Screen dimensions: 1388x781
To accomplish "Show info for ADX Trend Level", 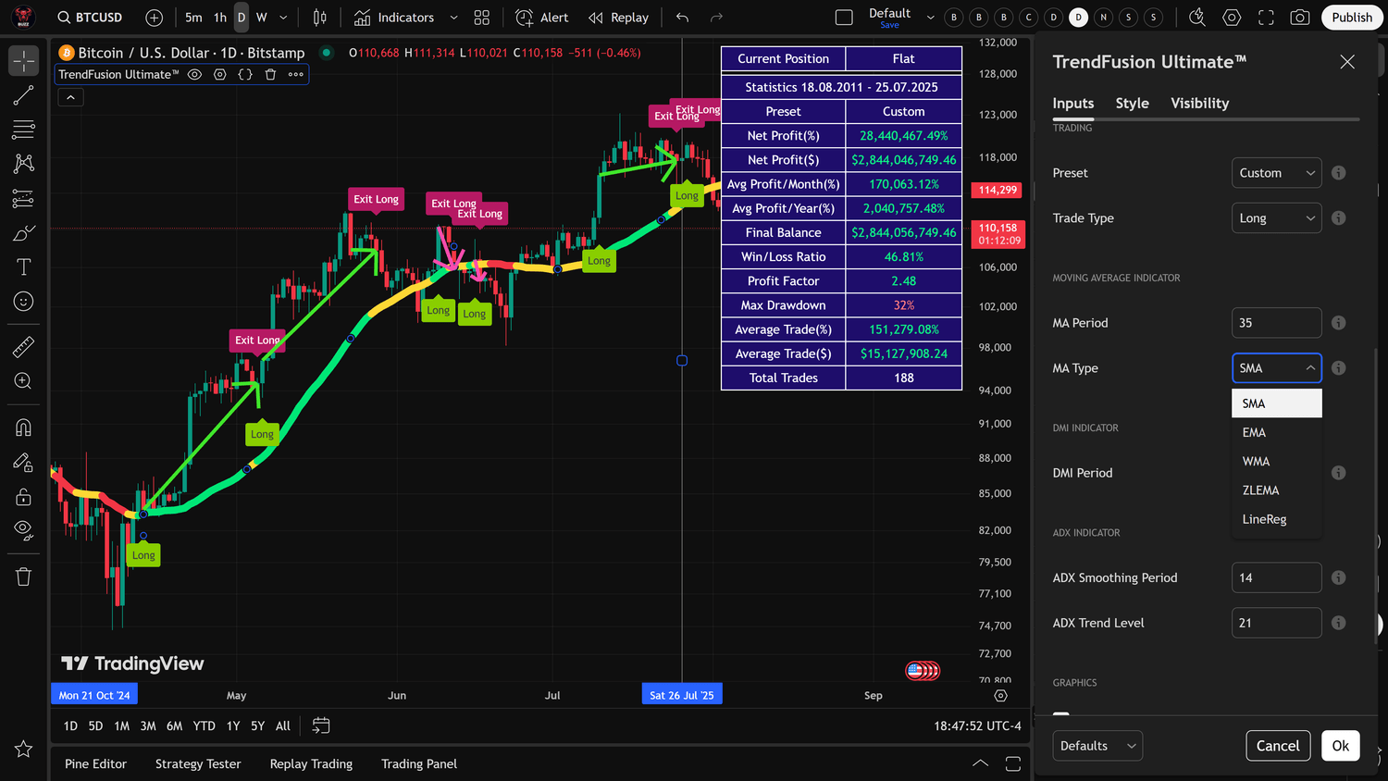I will [1338, 623].
